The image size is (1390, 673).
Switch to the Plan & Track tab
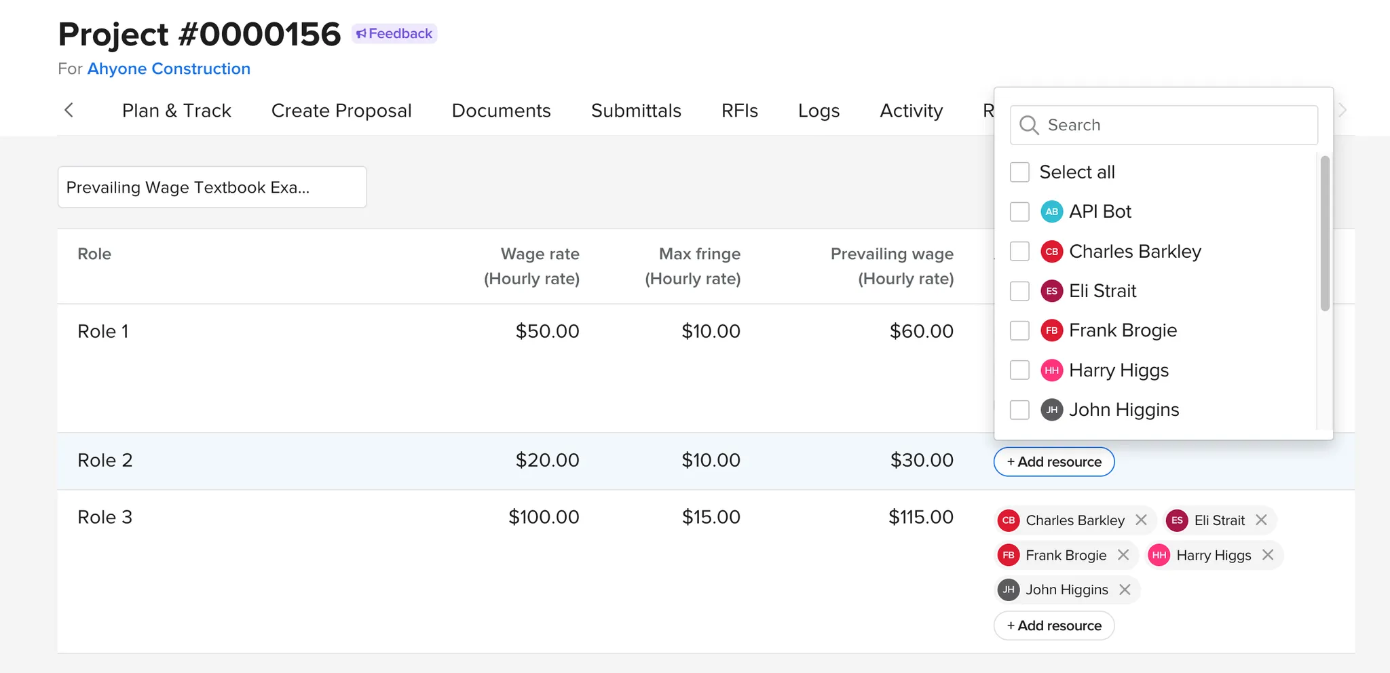pyautogui.click(x=176, y=111)
